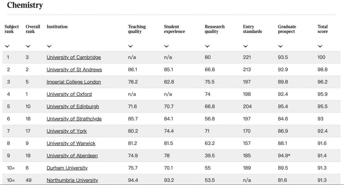Click the University of York link
344x185 pixels.
(67, 131)
